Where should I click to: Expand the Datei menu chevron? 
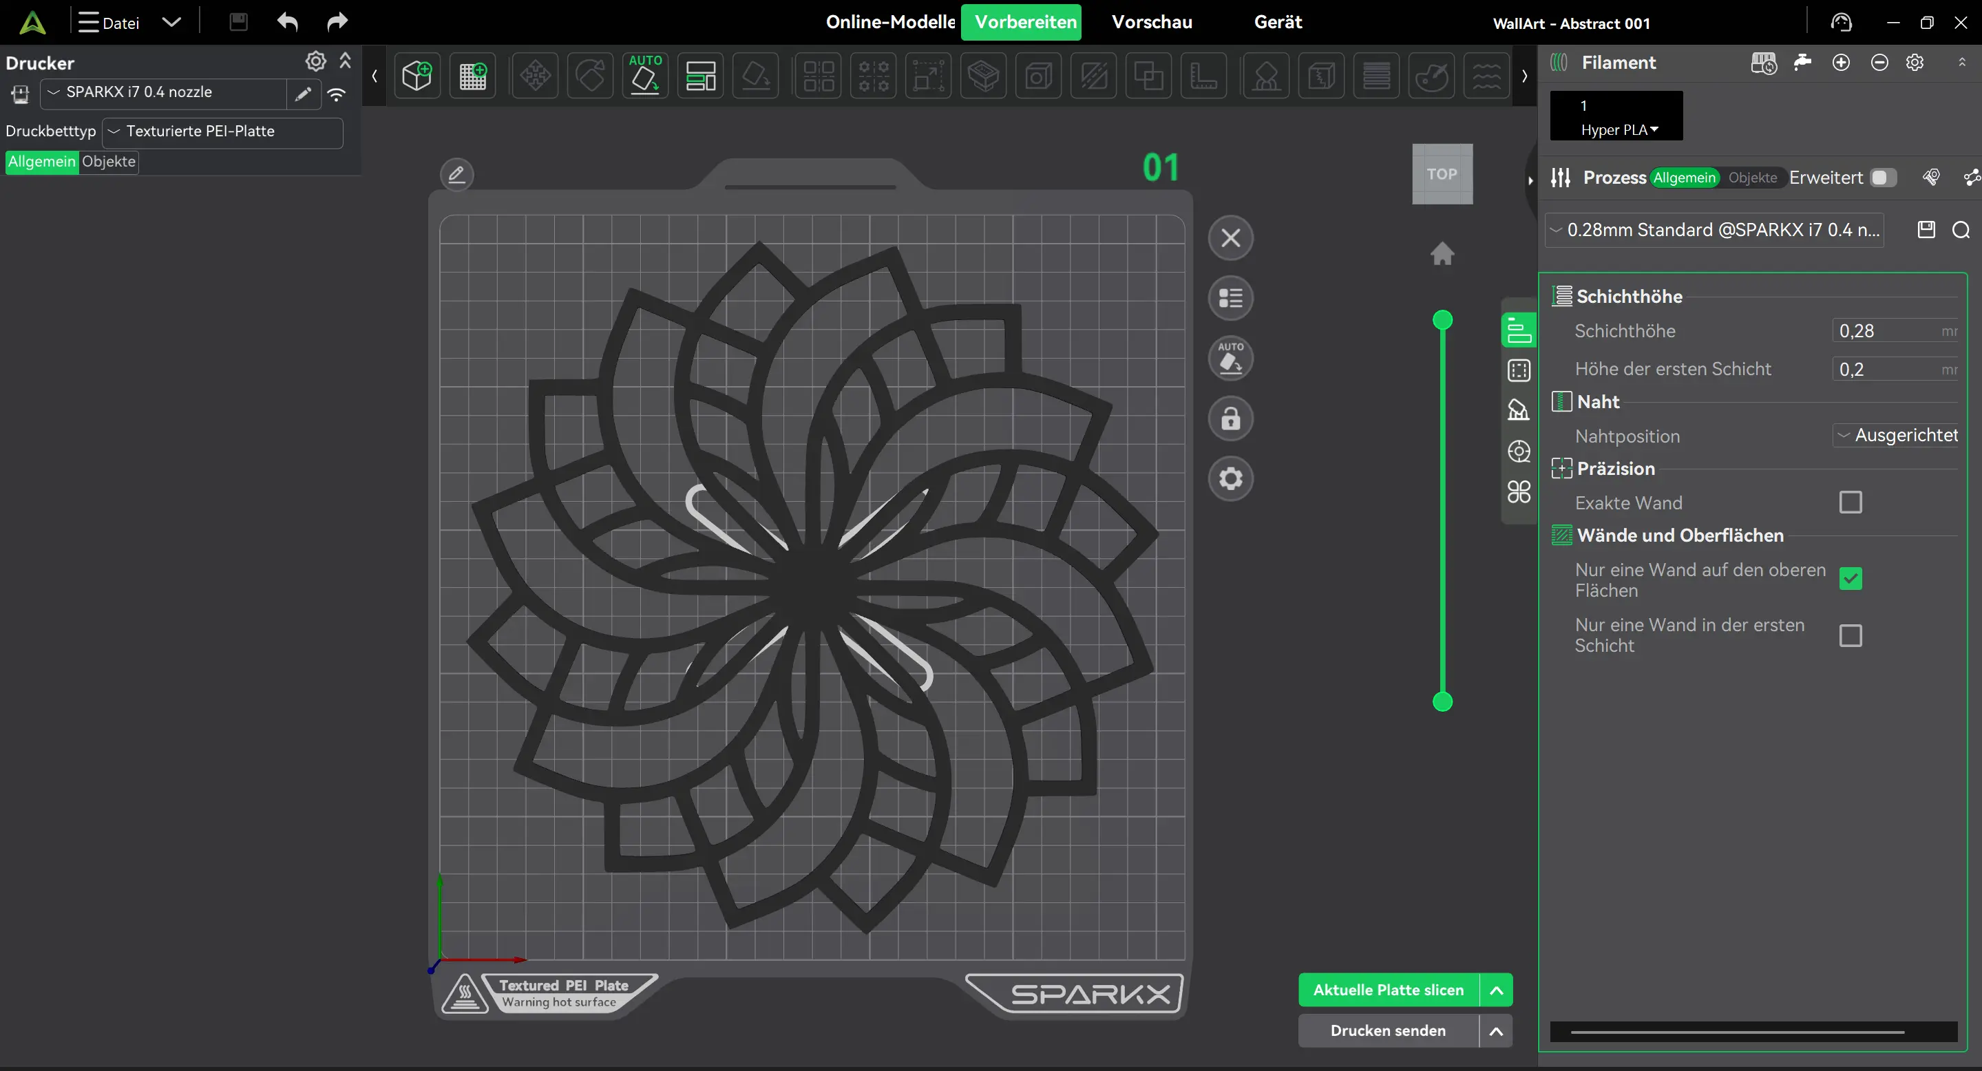[171, 22]
